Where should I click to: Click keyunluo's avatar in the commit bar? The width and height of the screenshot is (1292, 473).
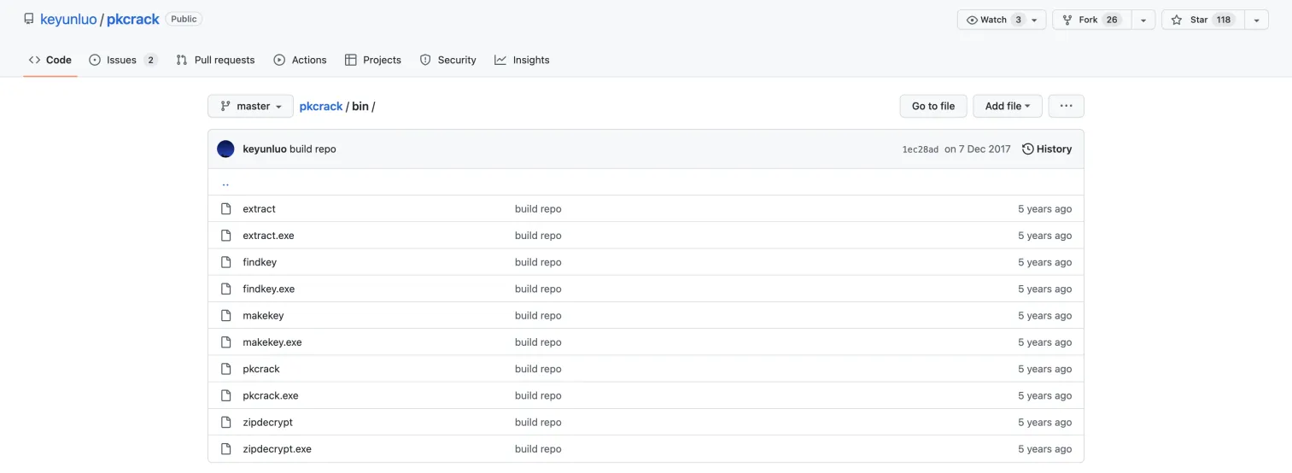[x=225, y=149]
